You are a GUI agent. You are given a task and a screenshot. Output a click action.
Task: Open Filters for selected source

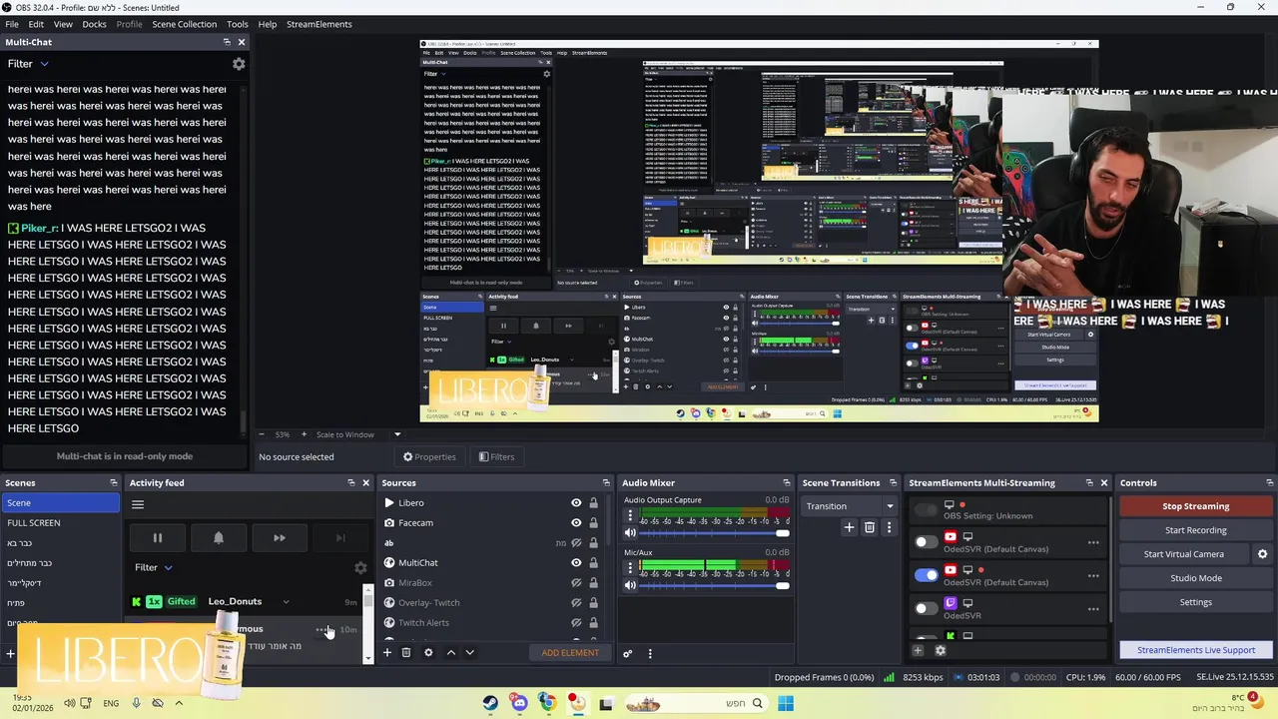[x=496, y=457]
